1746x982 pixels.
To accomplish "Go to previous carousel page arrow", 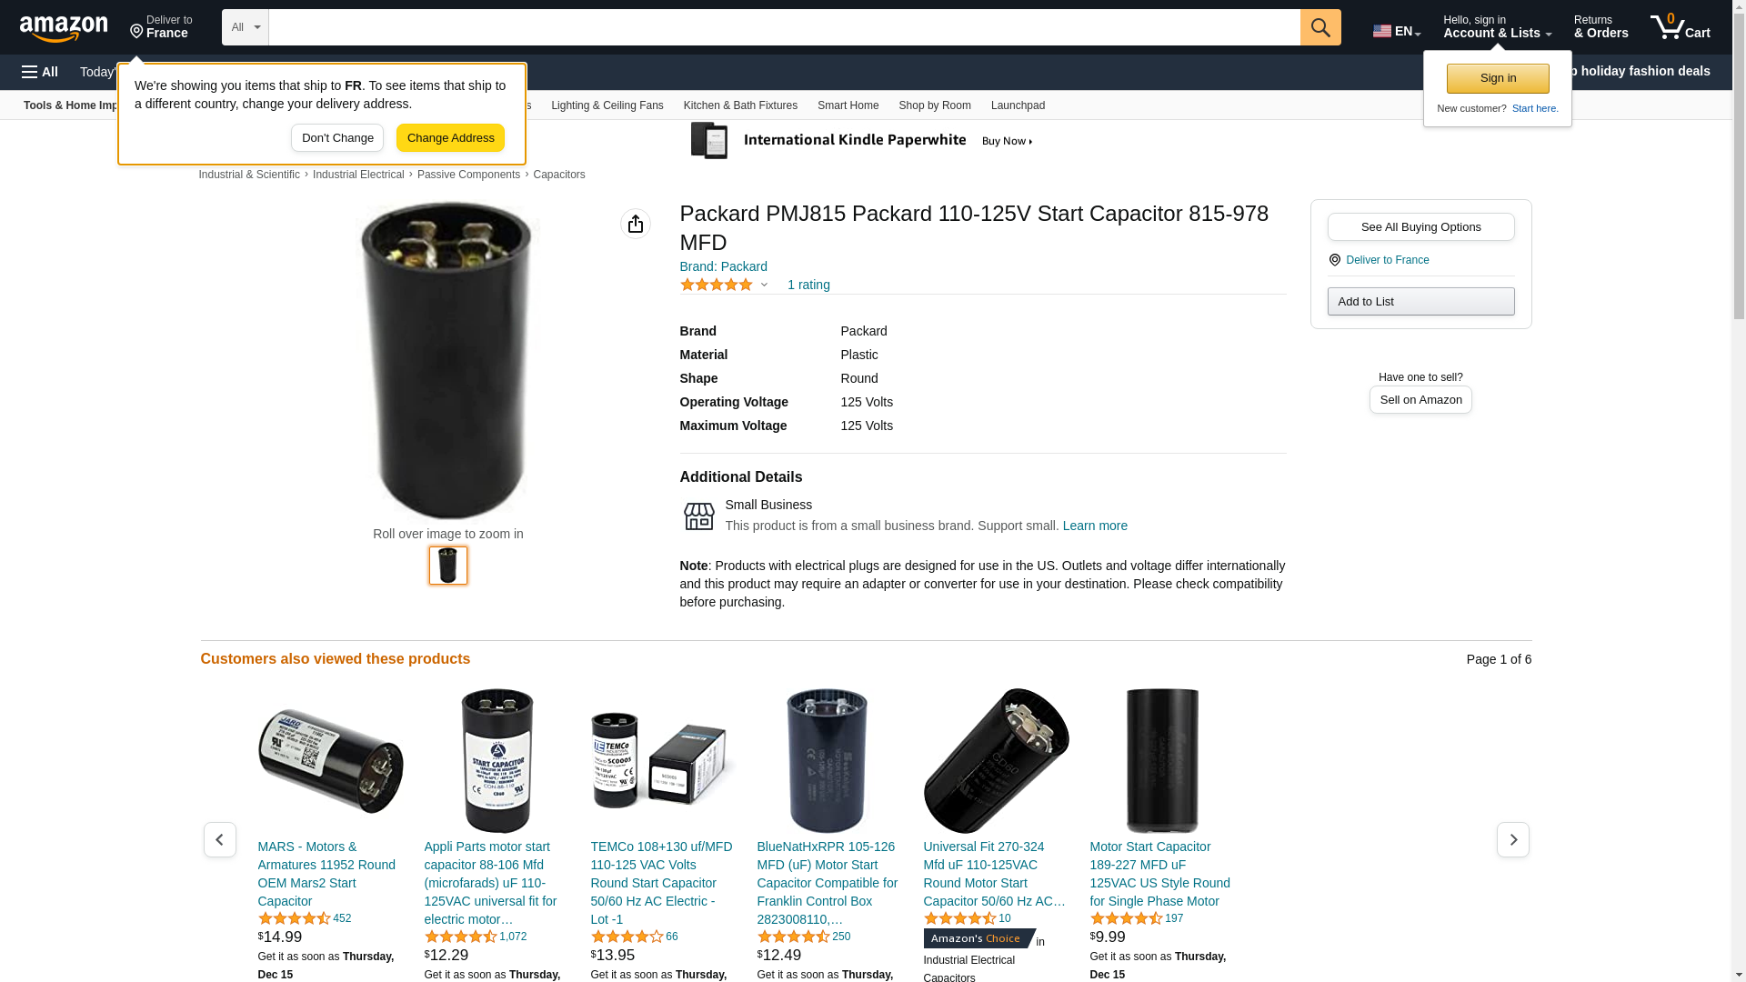I will pos(220,839).
